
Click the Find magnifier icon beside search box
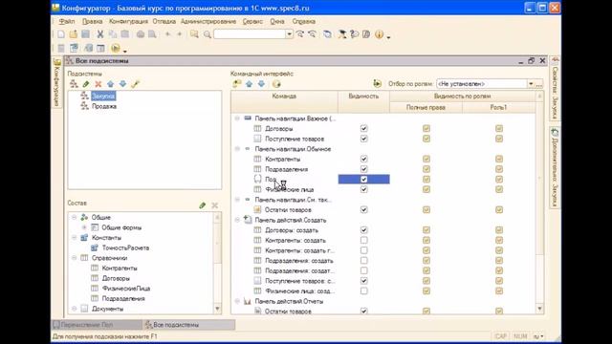(x=208, y=34)
